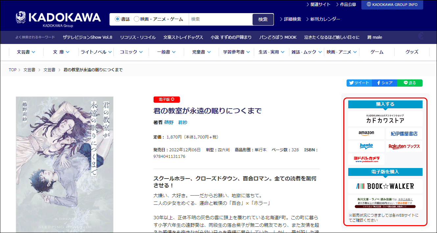
Task: Select the 映画・アニメ・ゲーム radio button
Action: tap(136, 19)
